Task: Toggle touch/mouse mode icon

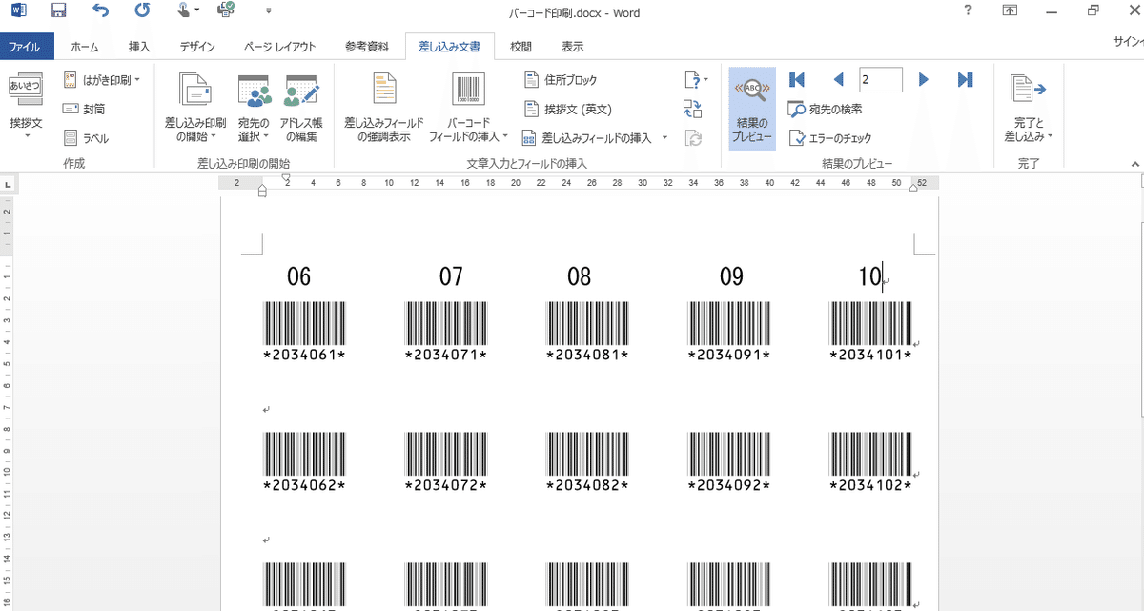Action: [x=184, y=11]
